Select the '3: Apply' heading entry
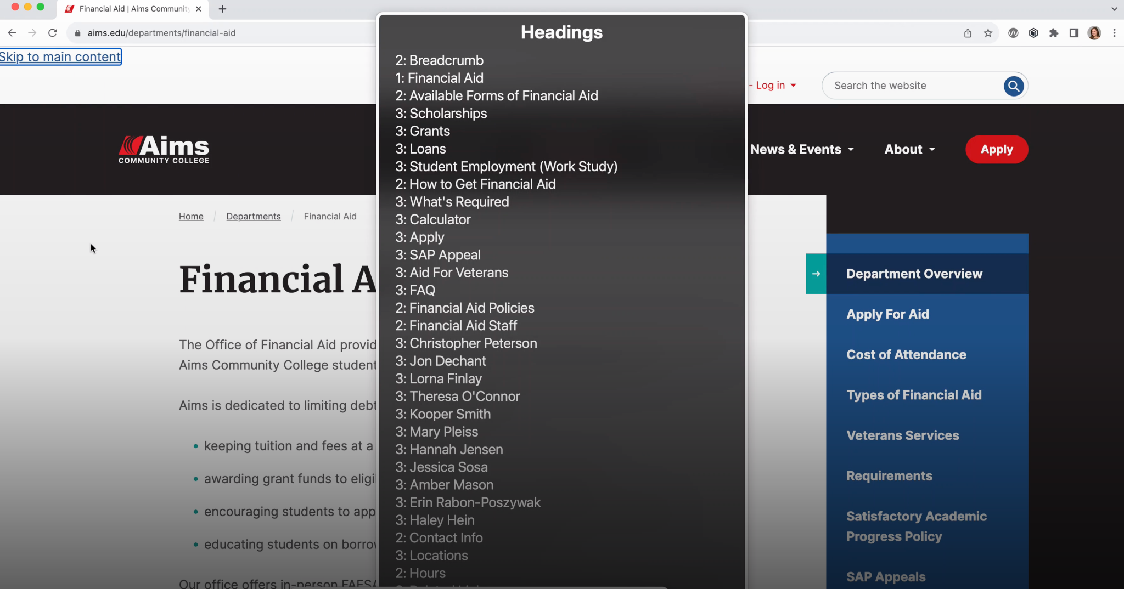1124x589 pixels. tap(419, 237)
